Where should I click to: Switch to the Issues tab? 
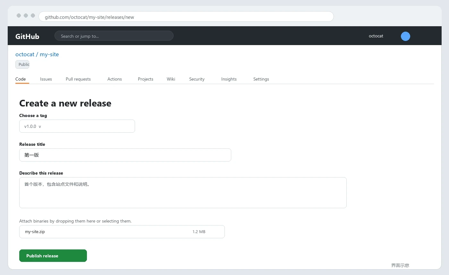tap(46, 79)
